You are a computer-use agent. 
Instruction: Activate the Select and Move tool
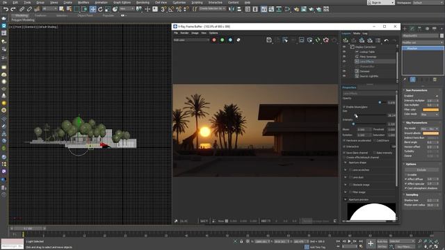pyautogui.click(x=92, y=9)
